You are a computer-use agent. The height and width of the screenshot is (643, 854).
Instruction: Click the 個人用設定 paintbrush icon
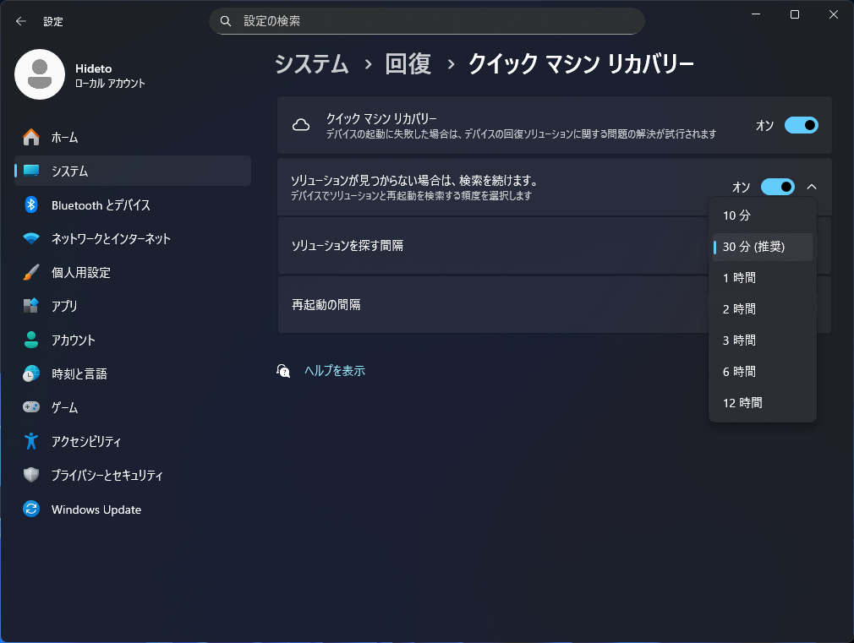(32, 272)
